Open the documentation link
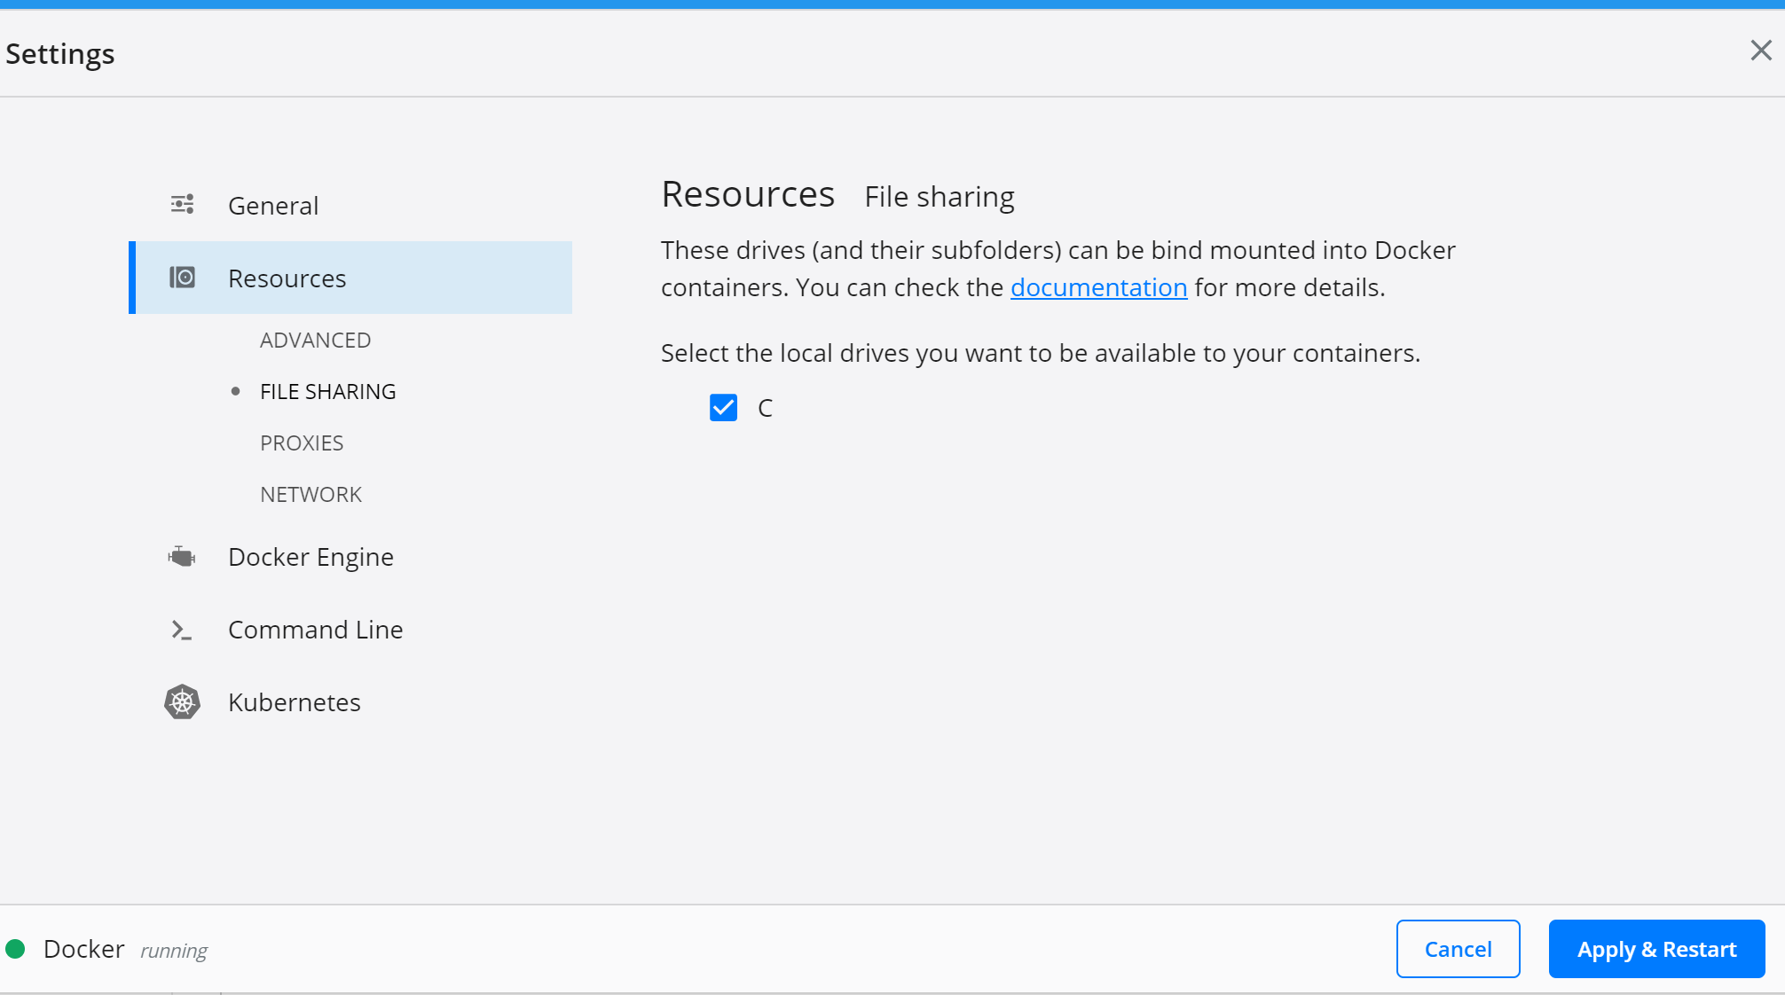The width and height of the screenshot is (1785, 995). tap(1099, 287)
